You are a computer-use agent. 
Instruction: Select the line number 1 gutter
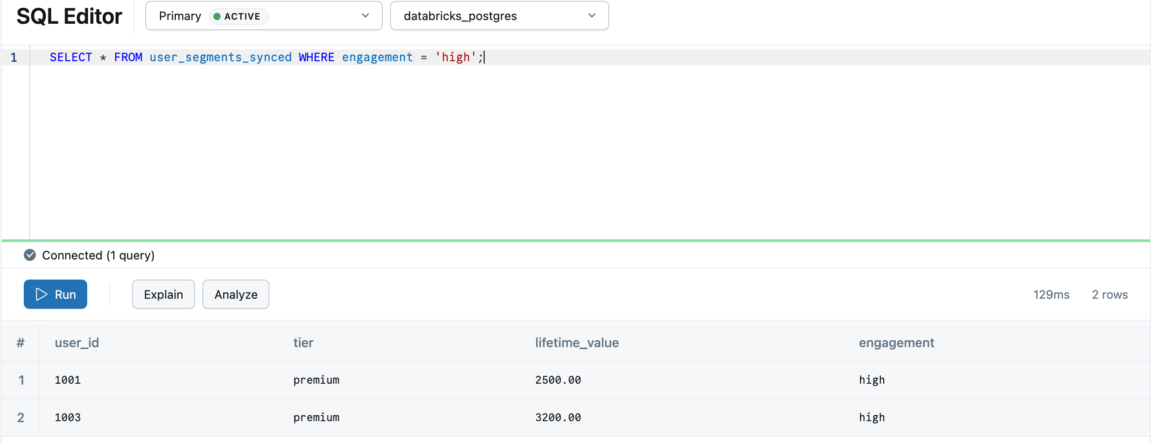(14, 57)
